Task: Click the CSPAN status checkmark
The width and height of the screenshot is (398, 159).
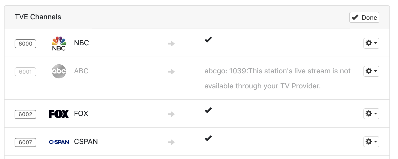Action: click(208, 138)
